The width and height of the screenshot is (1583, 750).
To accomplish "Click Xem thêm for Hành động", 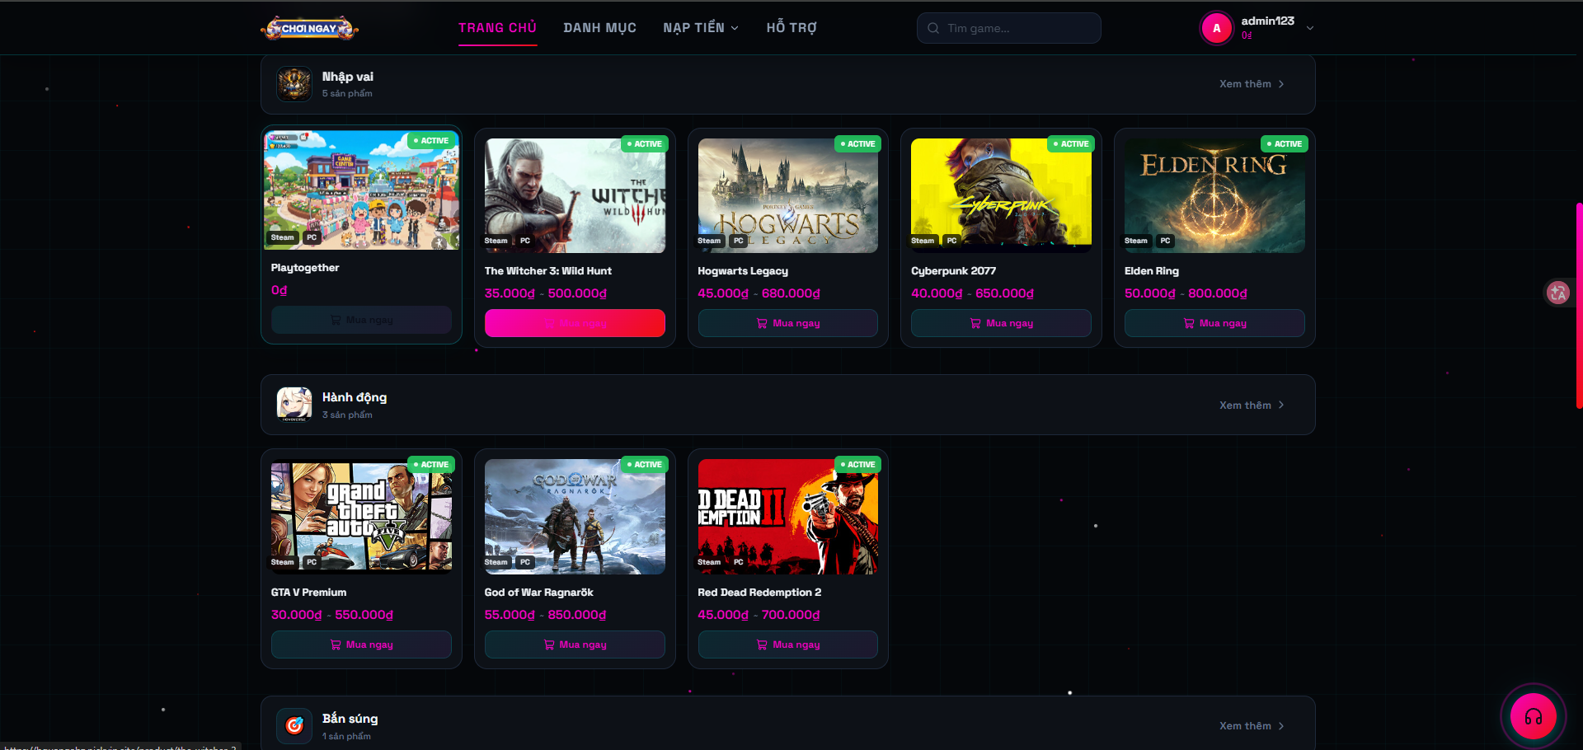I will point(1252,405).
